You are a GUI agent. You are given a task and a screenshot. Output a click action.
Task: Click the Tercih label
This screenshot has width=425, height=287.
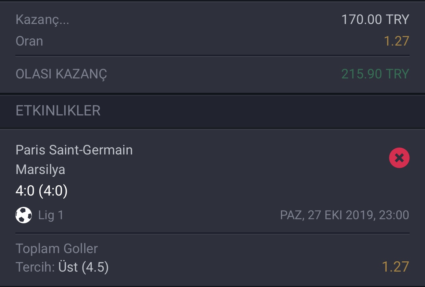click(x=35, y=267)
